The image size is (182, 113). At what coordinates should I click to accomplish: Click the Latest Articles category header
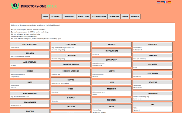tap(30, 44)
